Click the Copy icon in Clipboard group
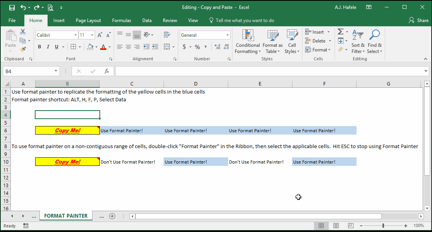The width and height of the screenshot is (432, 232). [x=23, y=41]
